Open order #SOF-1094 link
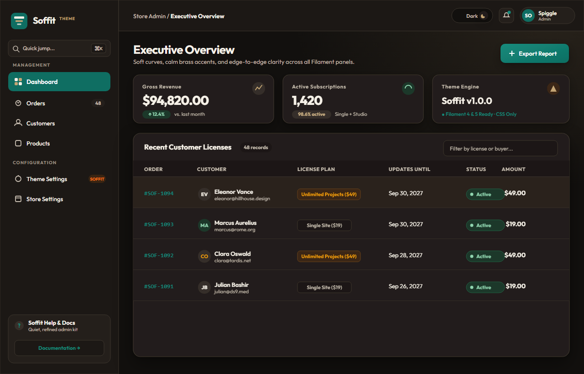 click(159, 193)
